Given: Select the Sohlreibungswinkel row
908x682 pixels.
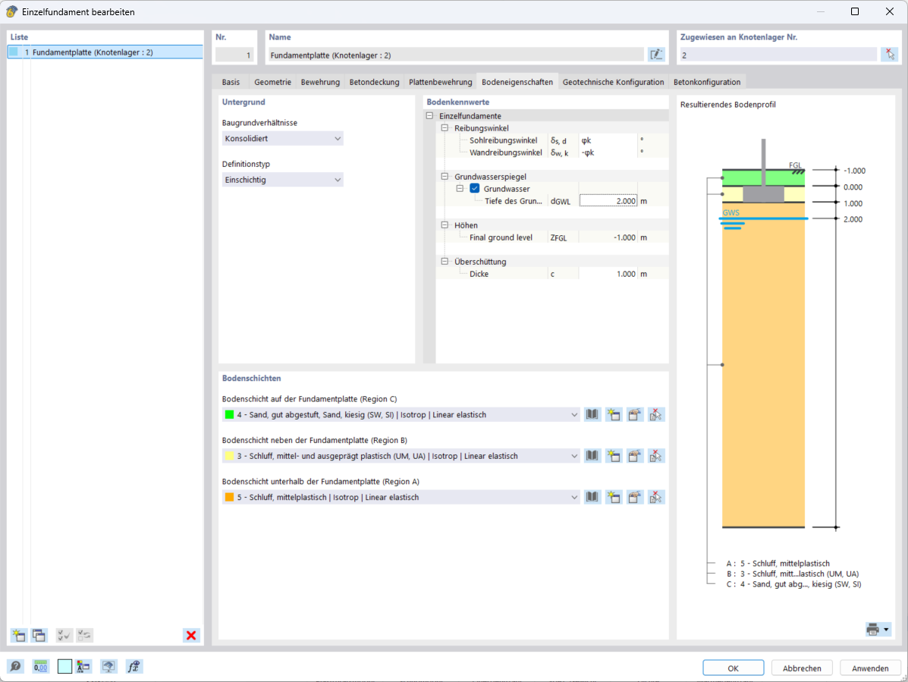Looking at the screenshot, I should [x=553, y=140].
